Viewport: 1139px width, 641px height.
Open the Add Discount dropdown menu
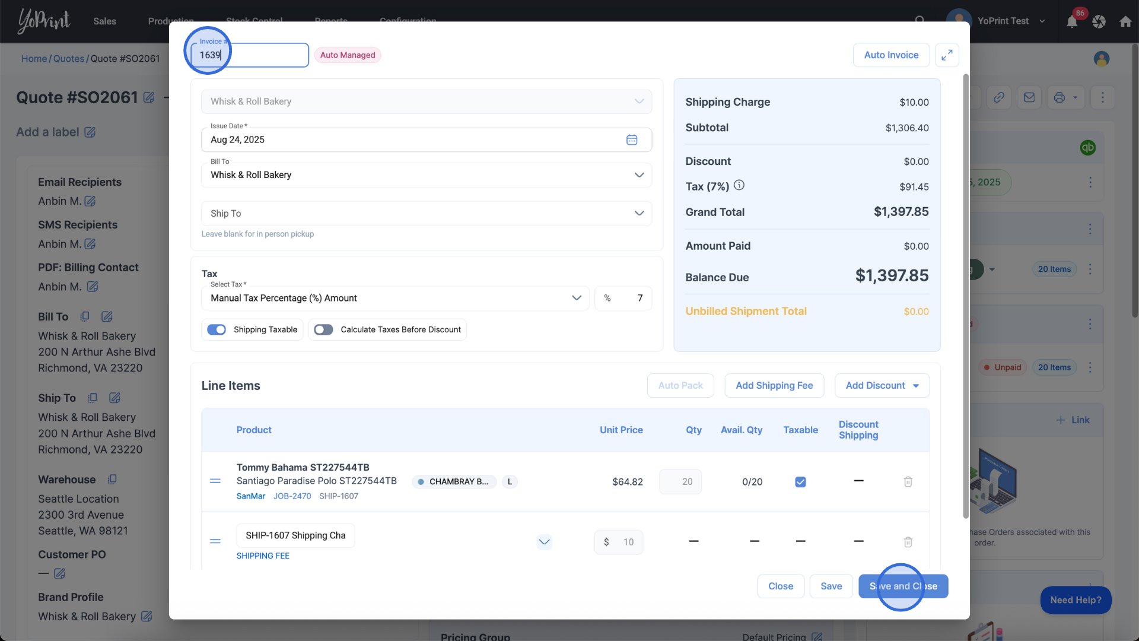tap(882, 386)
